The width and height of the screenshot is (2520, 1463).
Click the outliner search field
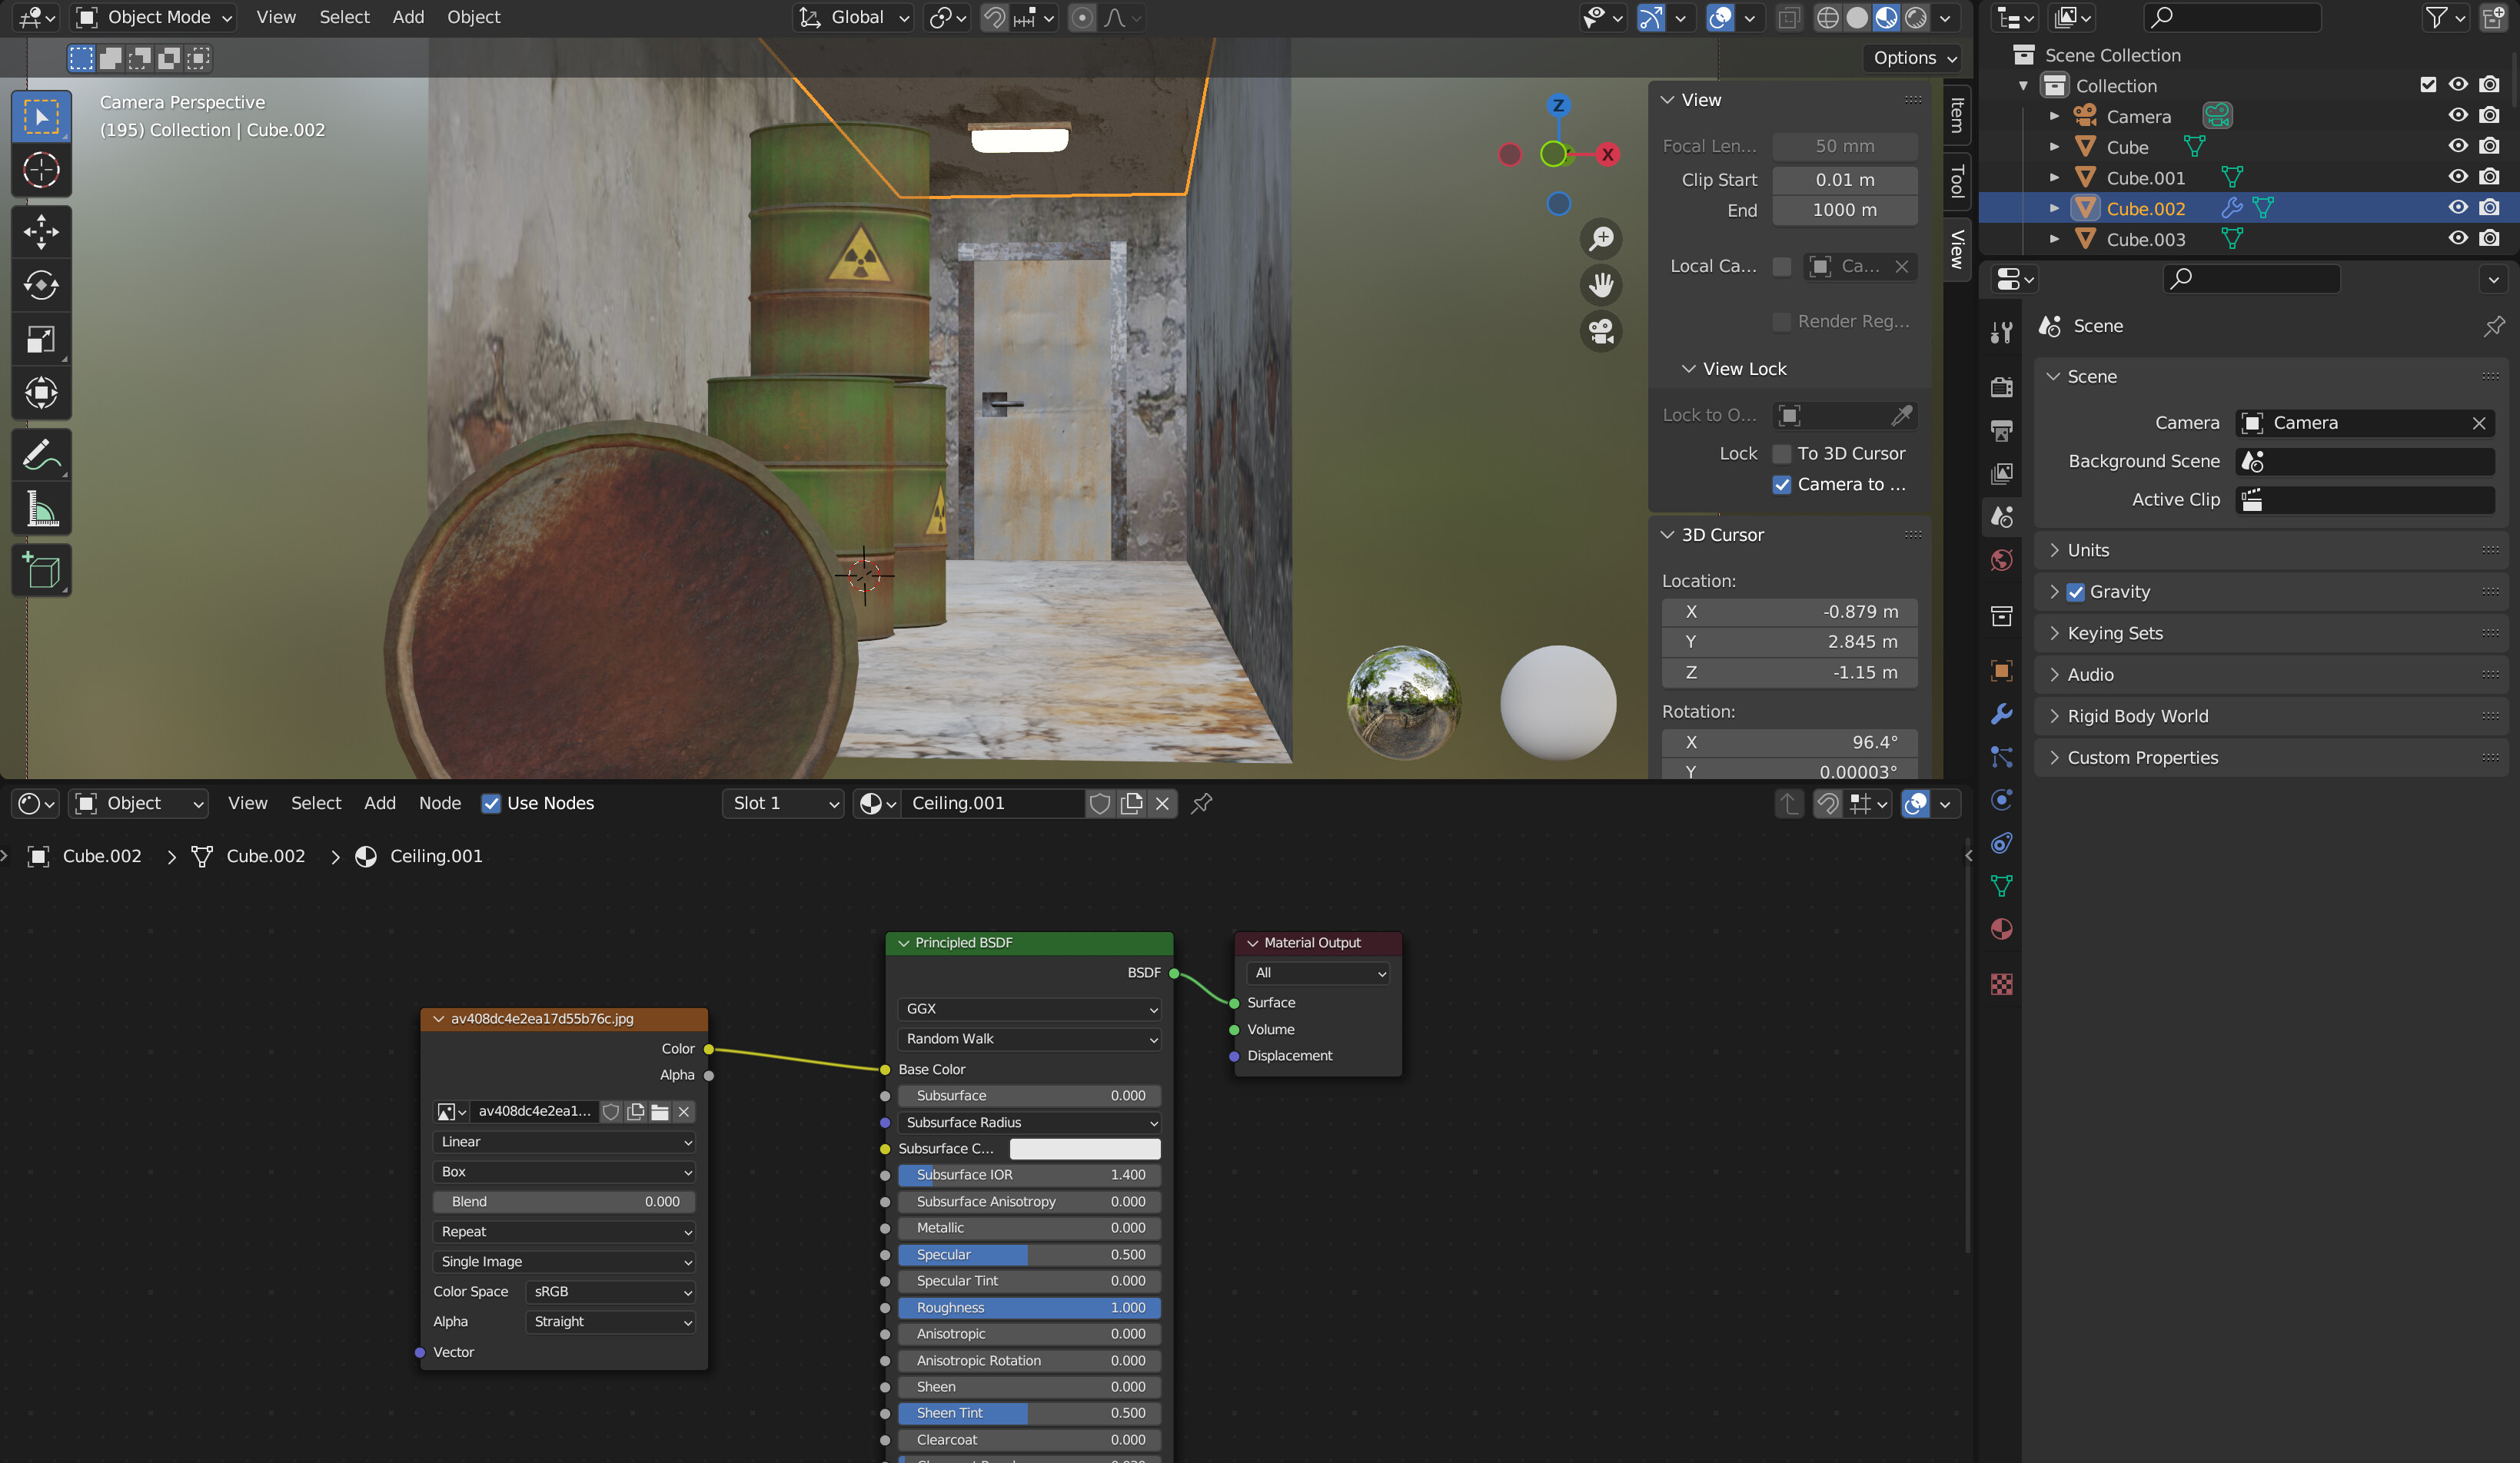2232,17
